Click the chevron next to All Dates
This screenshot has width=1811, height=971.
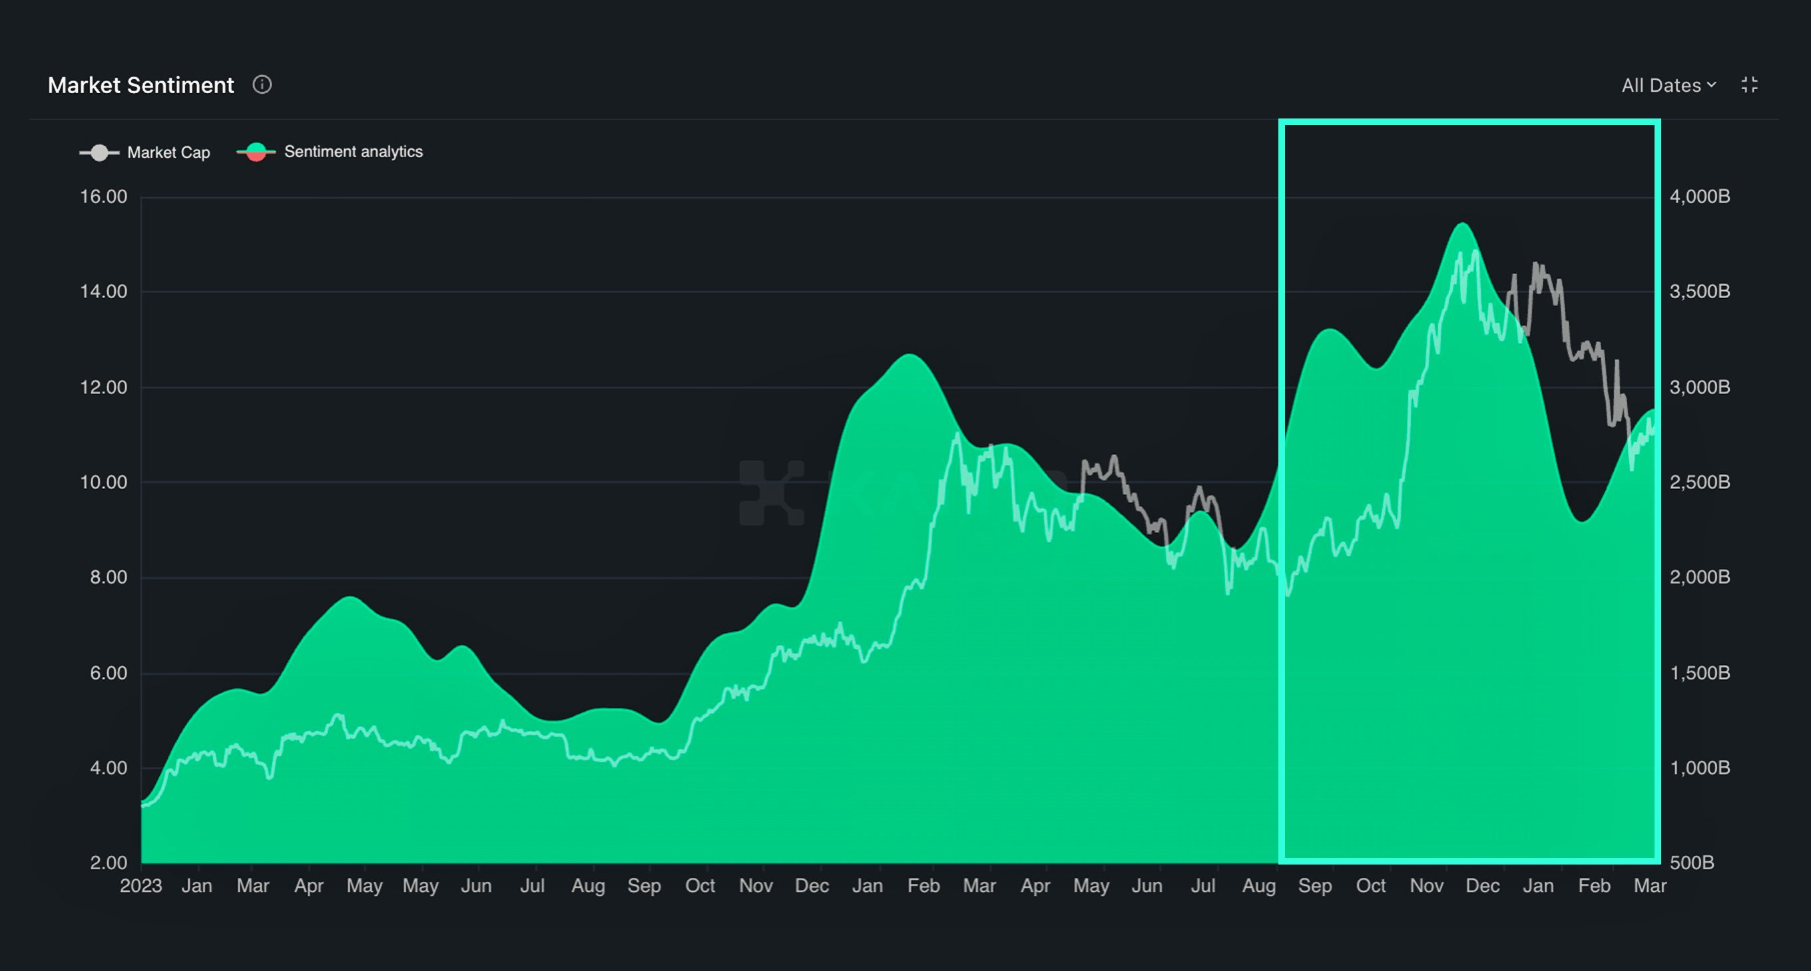pyautogui.click(x=1712, y=85)
